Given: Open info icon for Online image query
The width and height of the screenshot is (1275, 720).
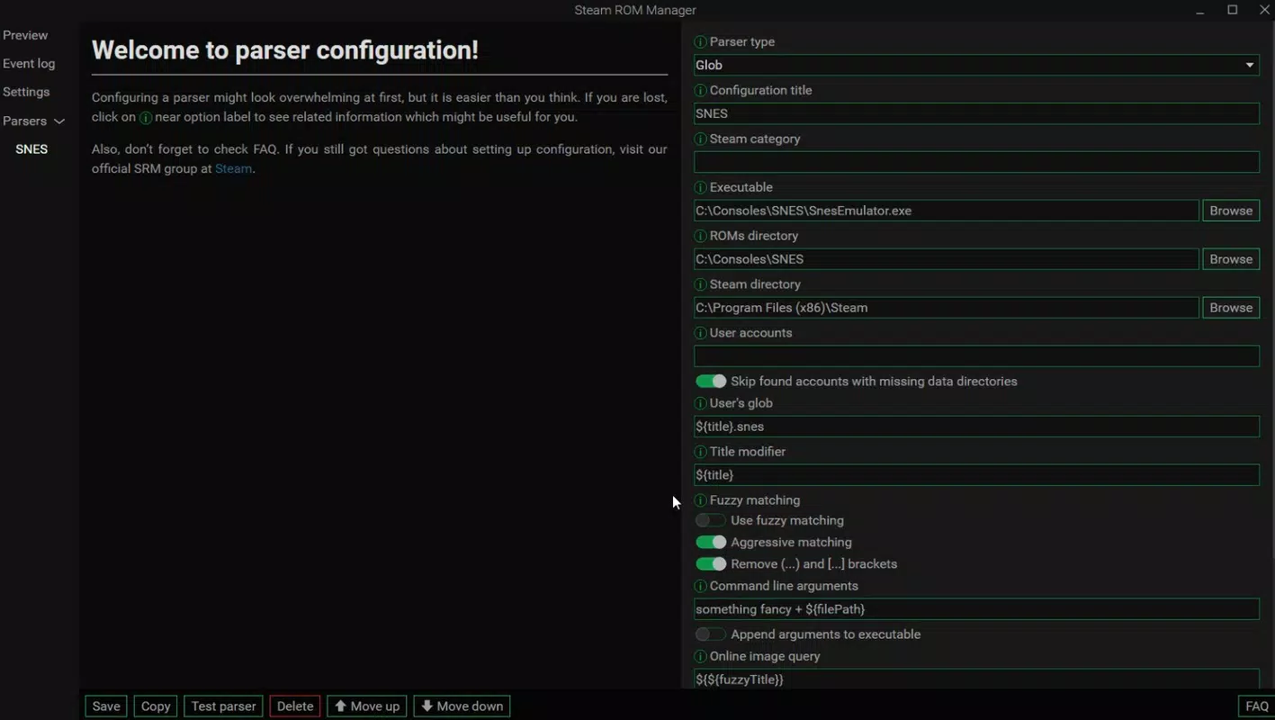Looking at the screenshot, I should pyautogui.click(x=700, y=657).
